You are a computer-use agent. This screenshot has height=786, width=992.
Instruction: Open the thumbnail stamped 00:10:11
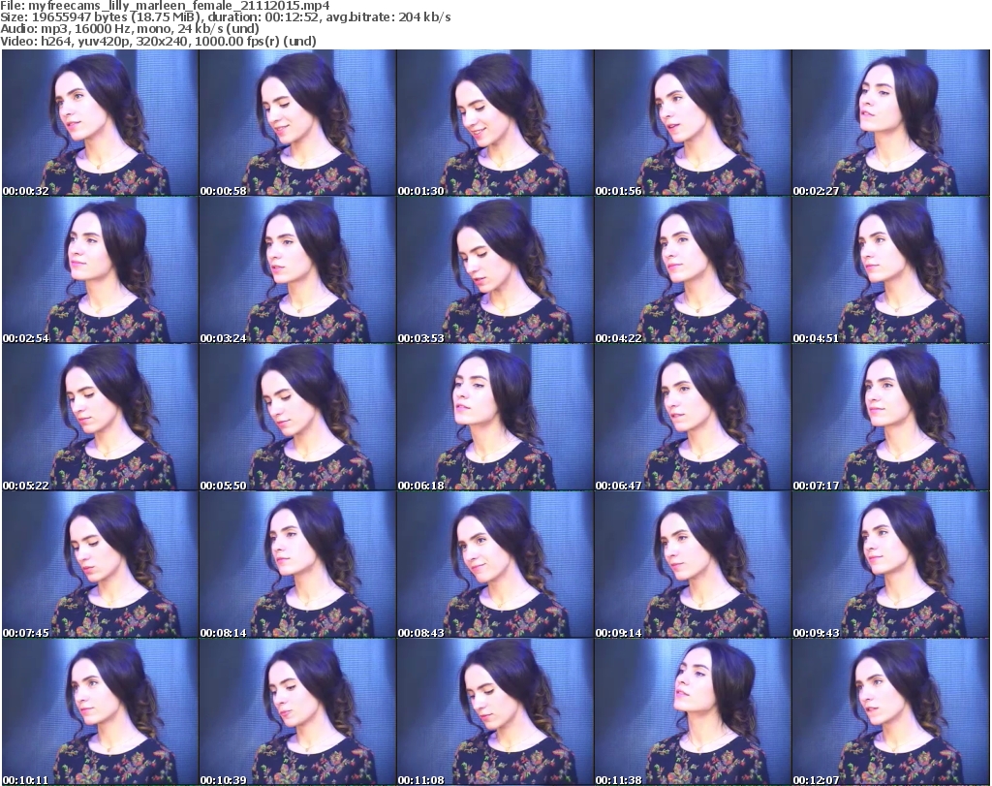coord(100,712)
